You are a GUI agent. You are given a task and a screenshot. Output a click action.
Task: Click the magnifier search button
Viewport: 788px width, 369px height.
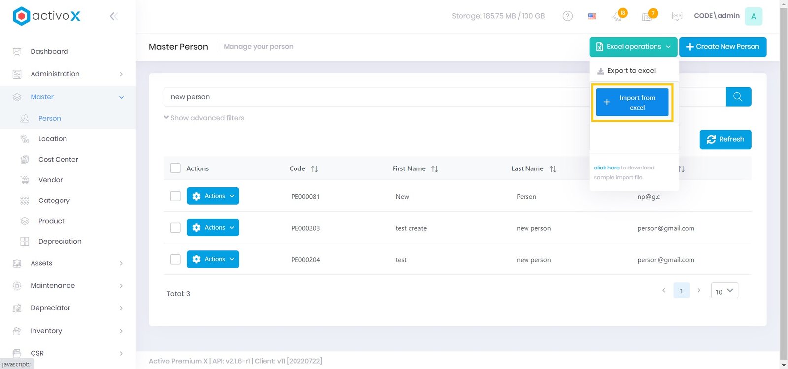click(738, 97)
